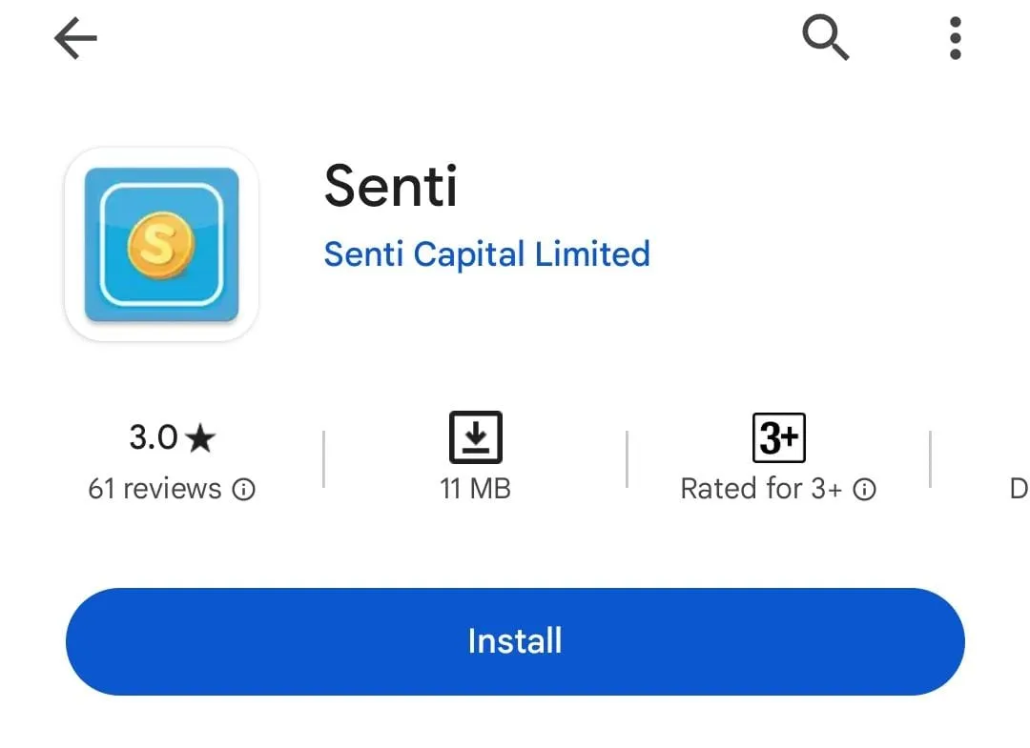
Task: Tap the back arrow
Action: click(x=75, y=40)
